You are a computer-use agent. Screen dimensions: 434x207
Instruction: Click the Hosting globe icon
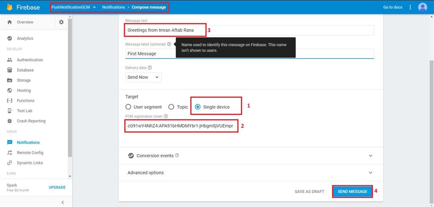point(10,90)
